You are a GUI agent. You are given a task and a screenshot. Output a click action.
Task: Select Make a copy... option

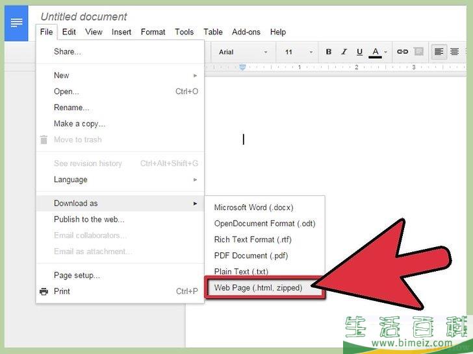coord(120,124)
